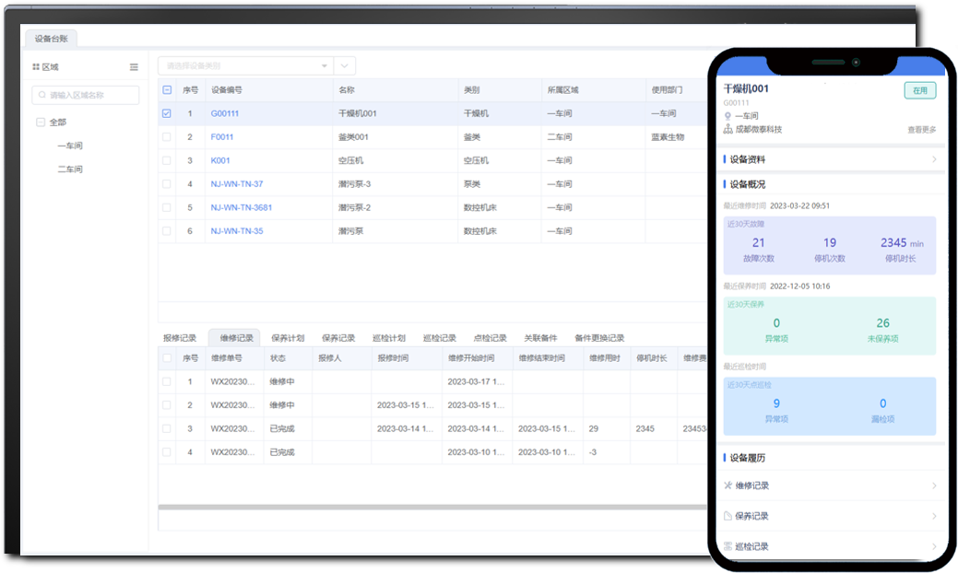
Task: Switch to the 保养计划 tab
Action: [x=288, y=338]
